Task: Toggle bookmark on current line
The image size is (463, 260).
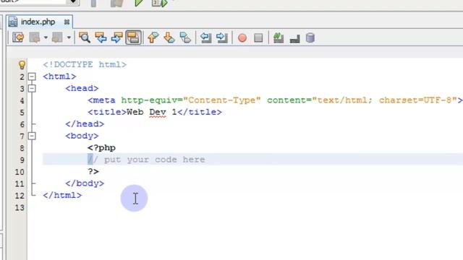Action: 185,38
